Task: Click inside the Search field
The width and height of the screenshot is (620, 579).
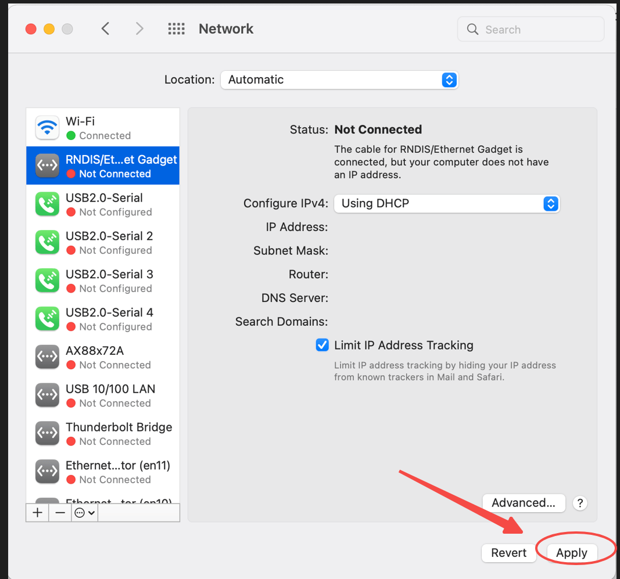Action: coord(530,28)
